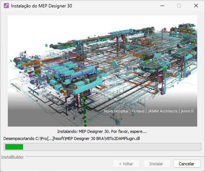Close the installer window
Screen dimensions: 205x172
pos(196,6)
